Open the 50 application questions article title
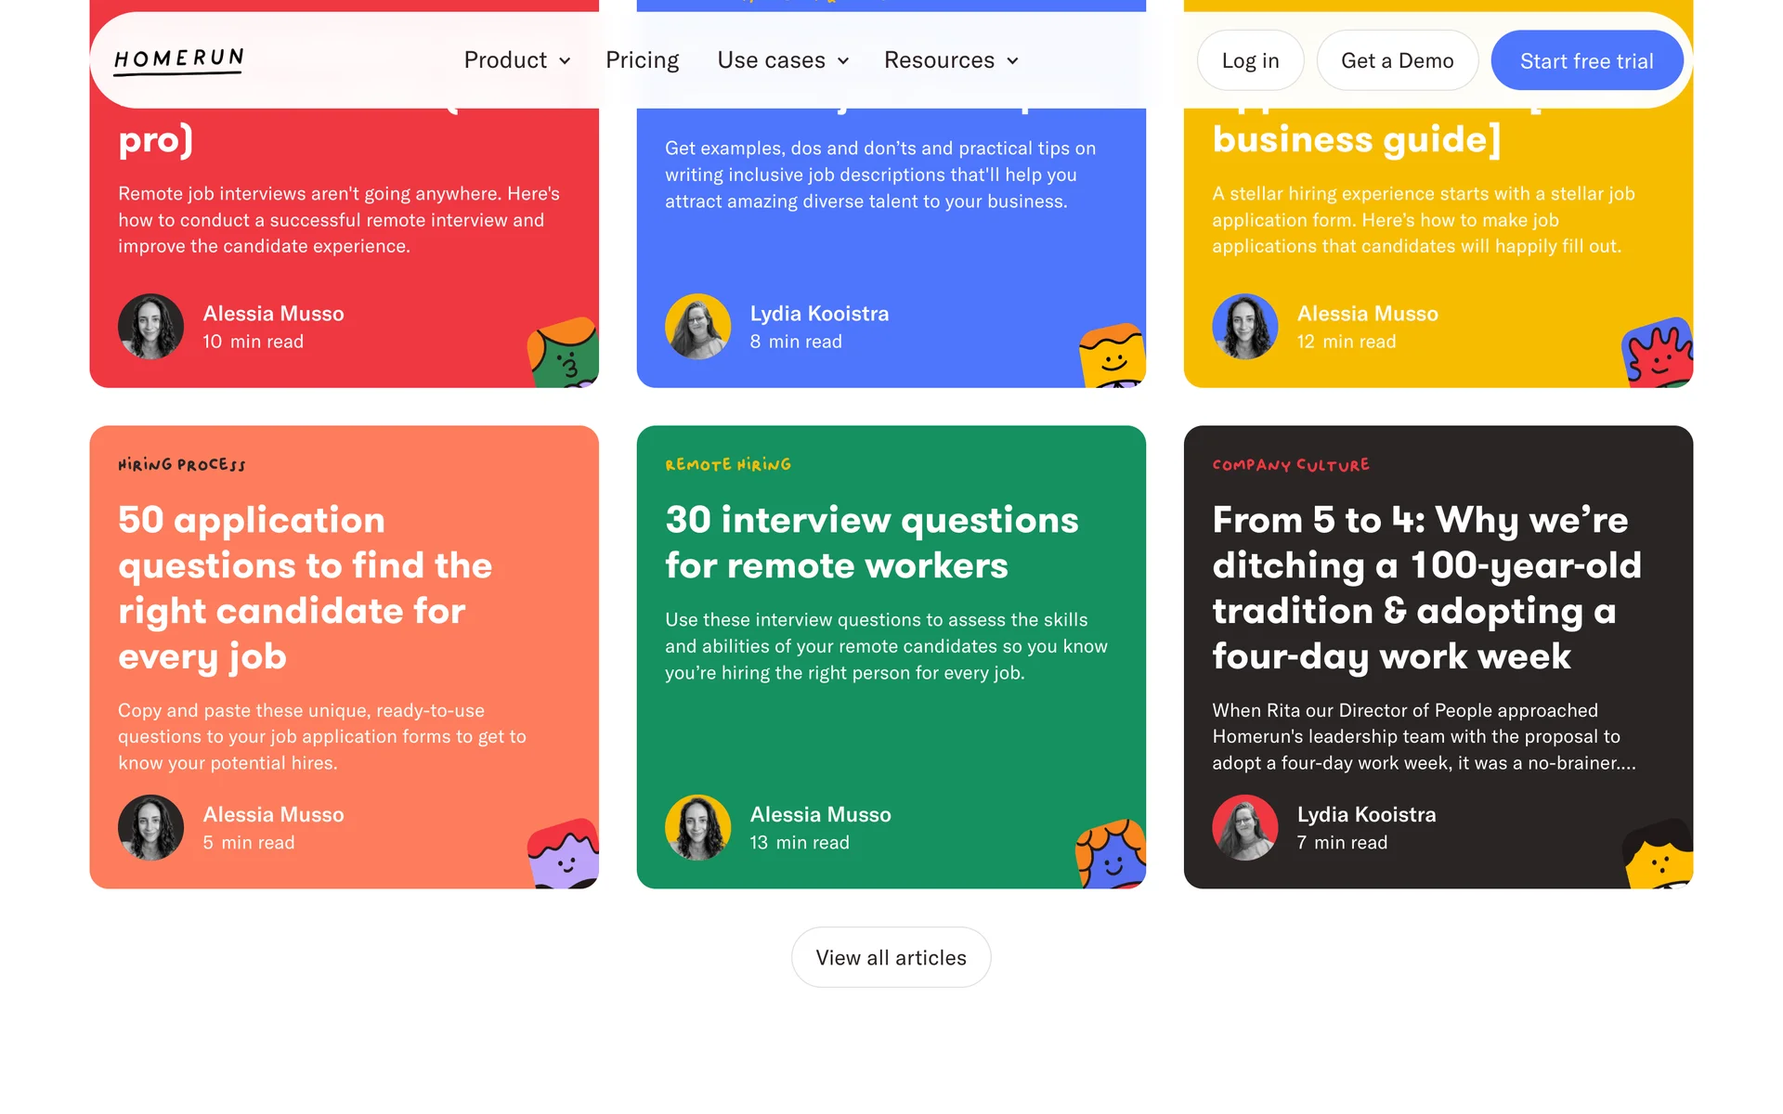Image resolution: width=1783 pixels, height=1114 pixels. [305, 588]
